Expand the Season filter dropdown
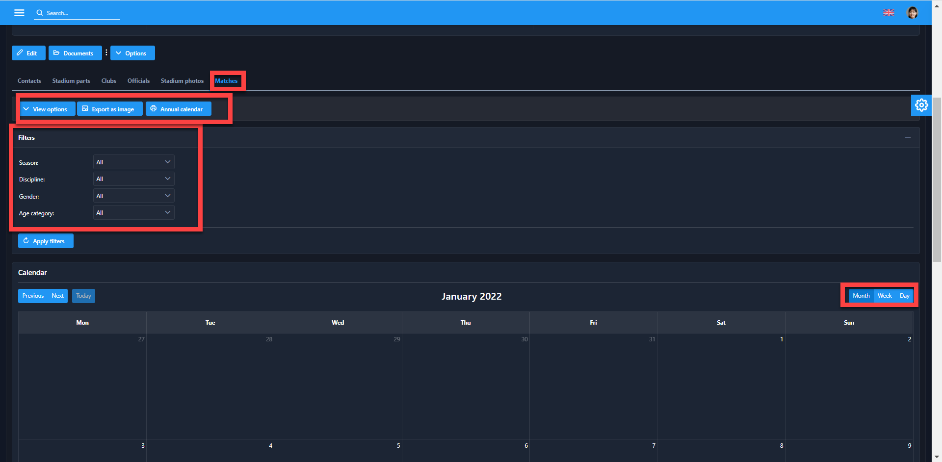Viewport: 942px width, 462px height. 133,162
